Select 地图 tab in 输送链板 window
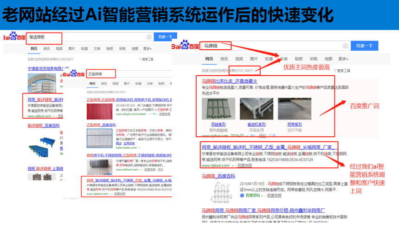Viewport: 399px width, 225px height. tap(135, 49)
